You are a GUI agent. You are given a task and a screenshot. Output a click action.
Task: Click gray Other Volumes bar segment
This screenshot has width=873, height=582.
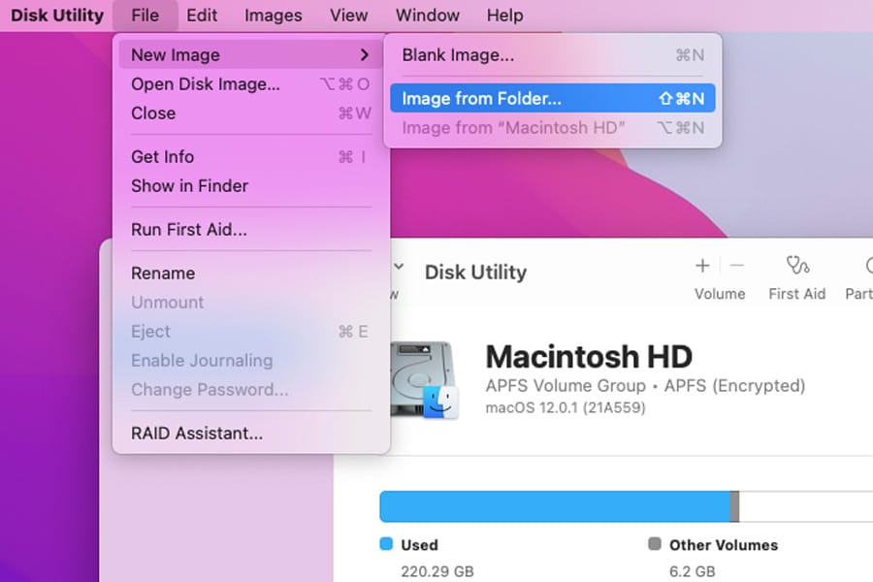click(x=734, y=506)
